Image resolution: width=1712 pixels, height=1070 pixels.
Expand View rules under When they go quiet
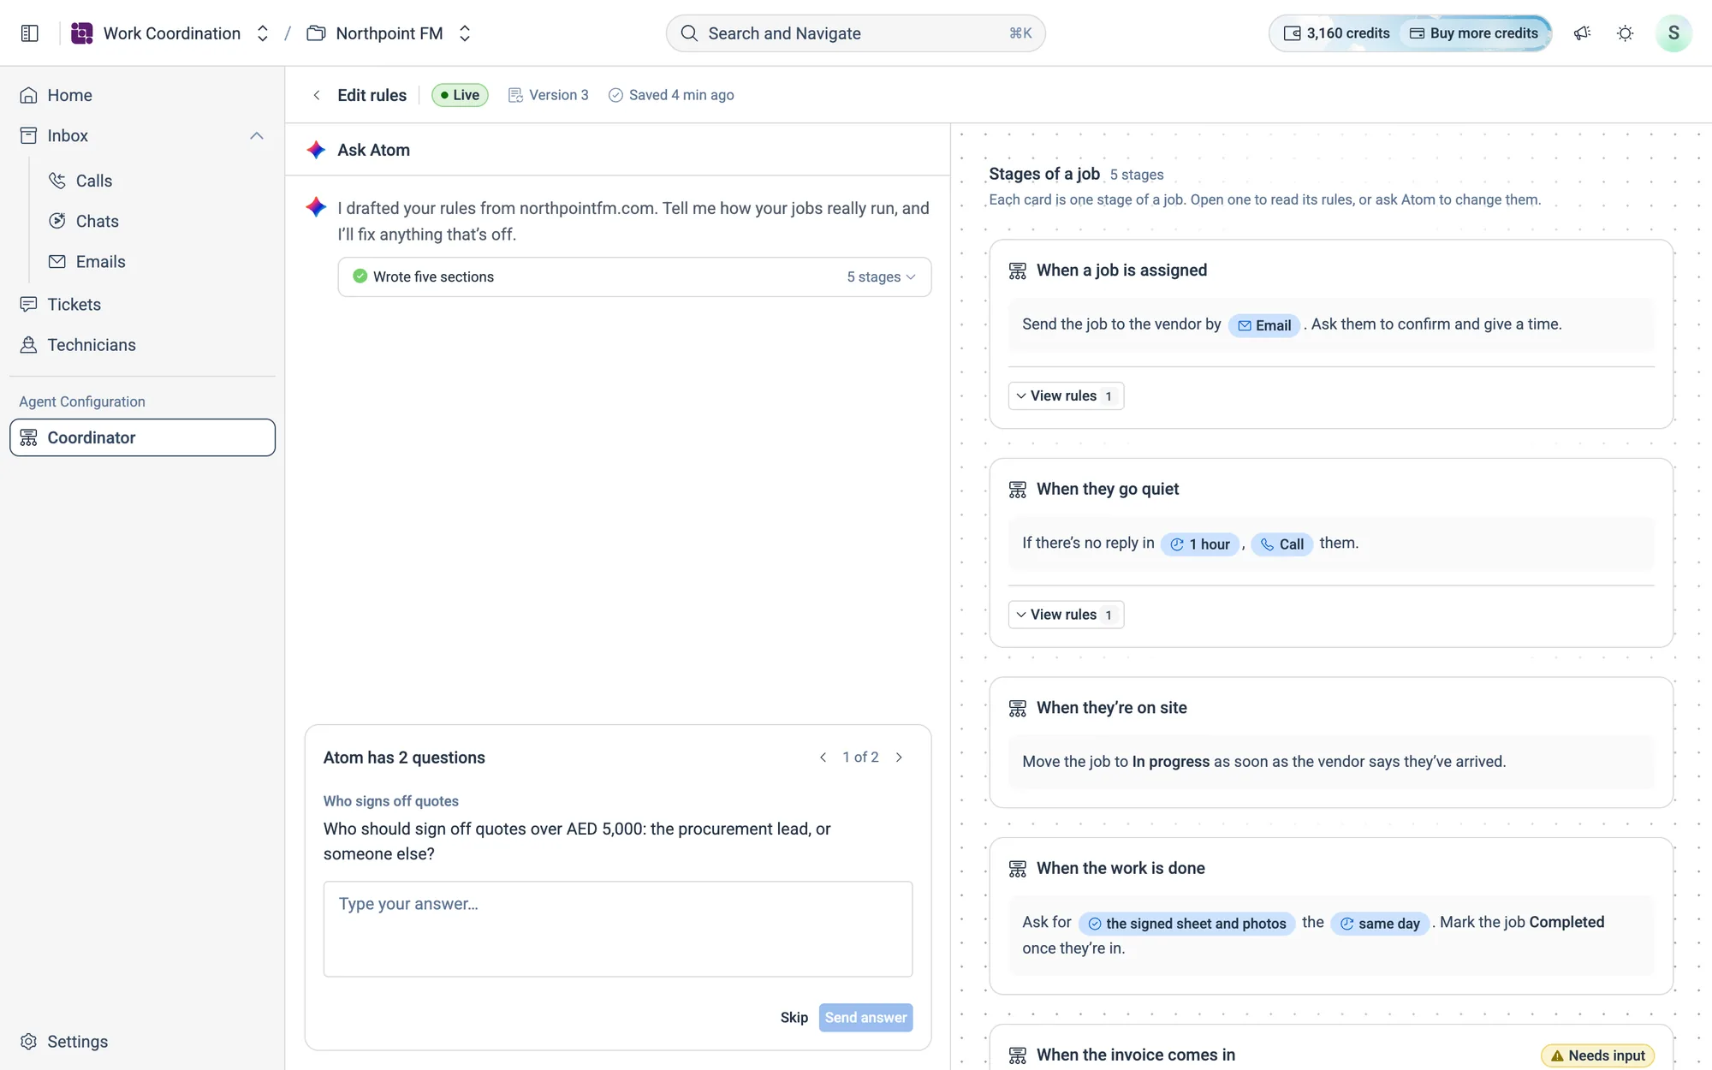(1066, 615)
